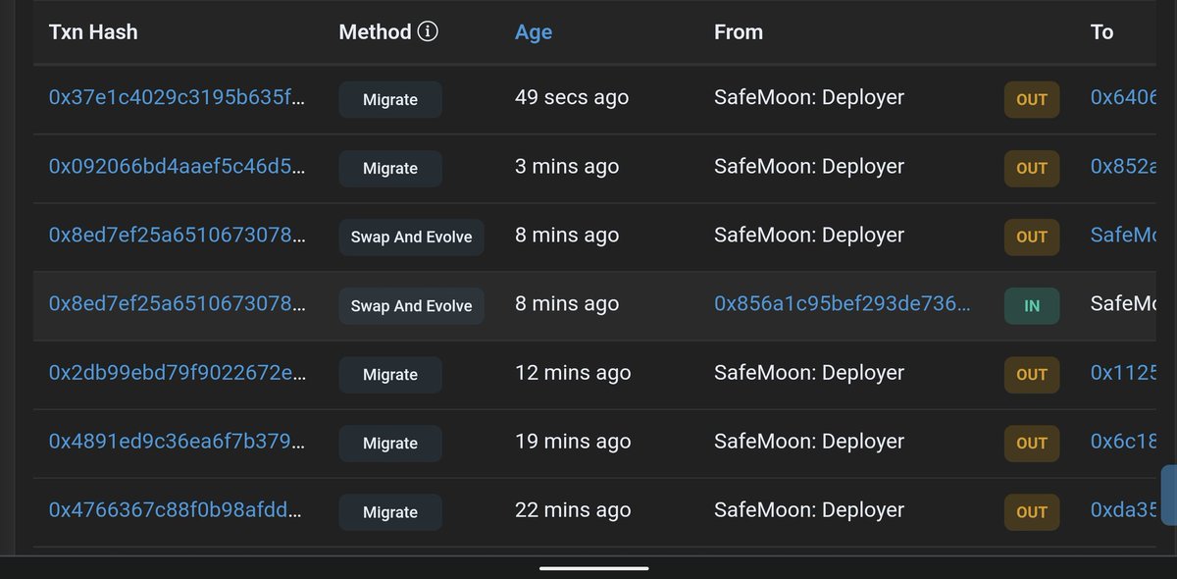This screenshot has width=1177, height=579.
Task: Click the '22 mins ago' age cell
Action: coord(573,510)
